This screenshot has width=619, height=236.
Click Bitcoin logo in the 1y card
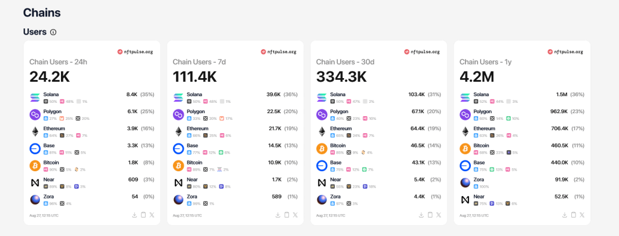465,149
